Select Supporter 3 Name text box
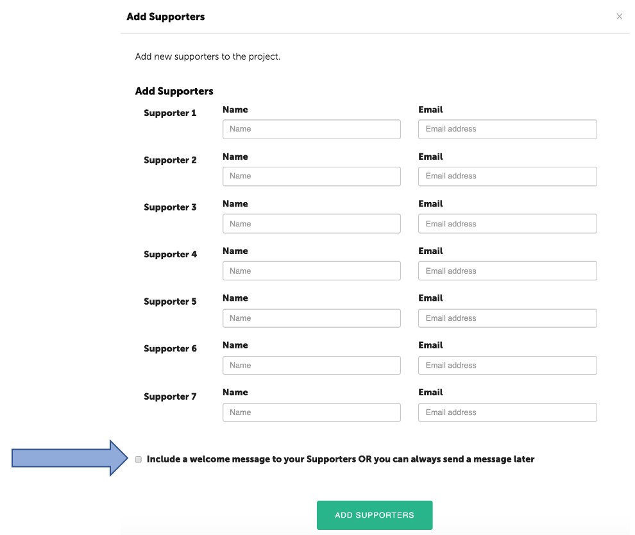Viewport: 635px width, 535px height. [x=311, y=224]
